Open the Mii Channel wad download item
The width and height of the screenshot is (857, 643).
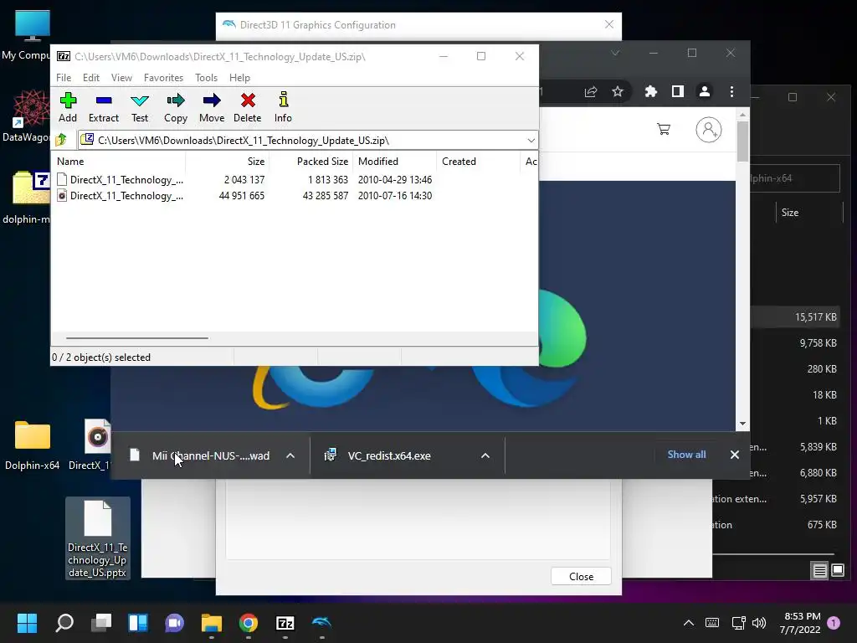click(200, 455)
